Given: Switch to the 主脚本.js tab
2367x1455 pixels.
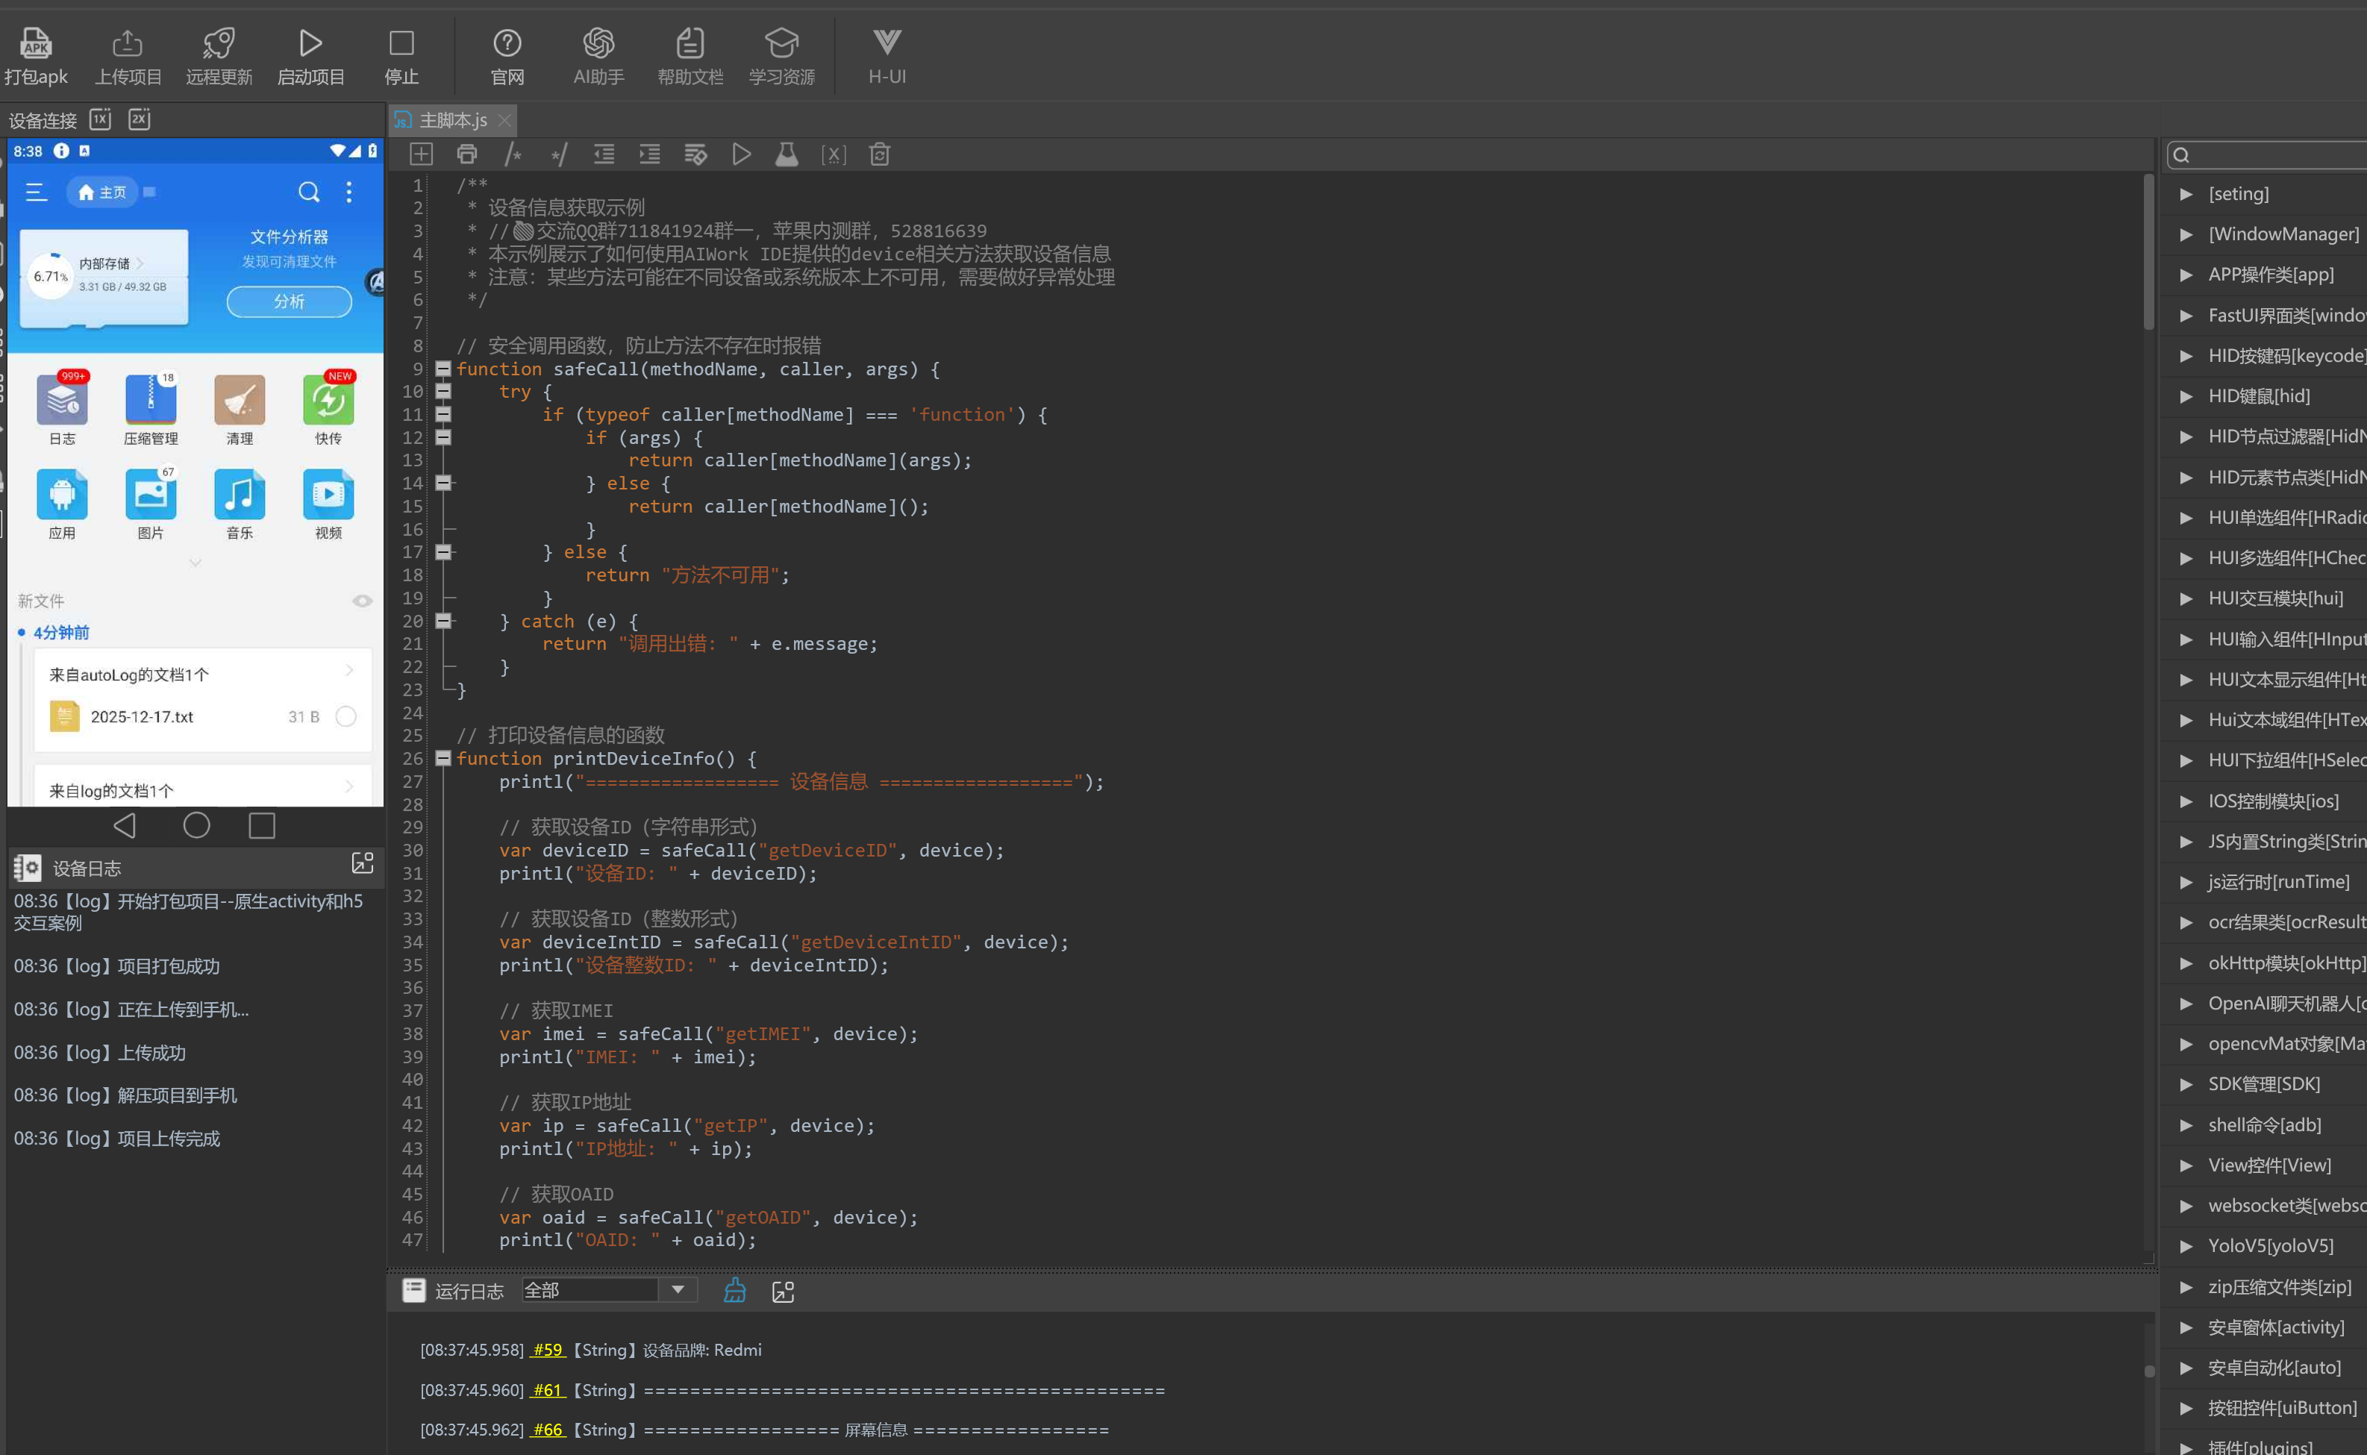Looking at the screenshot, I should (452, 120).
